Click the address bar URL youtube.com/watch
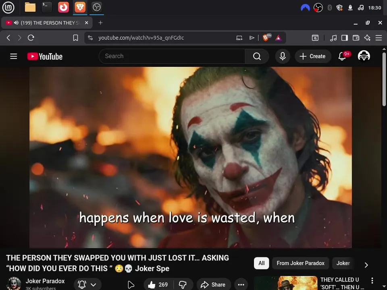 coord(141,38)
